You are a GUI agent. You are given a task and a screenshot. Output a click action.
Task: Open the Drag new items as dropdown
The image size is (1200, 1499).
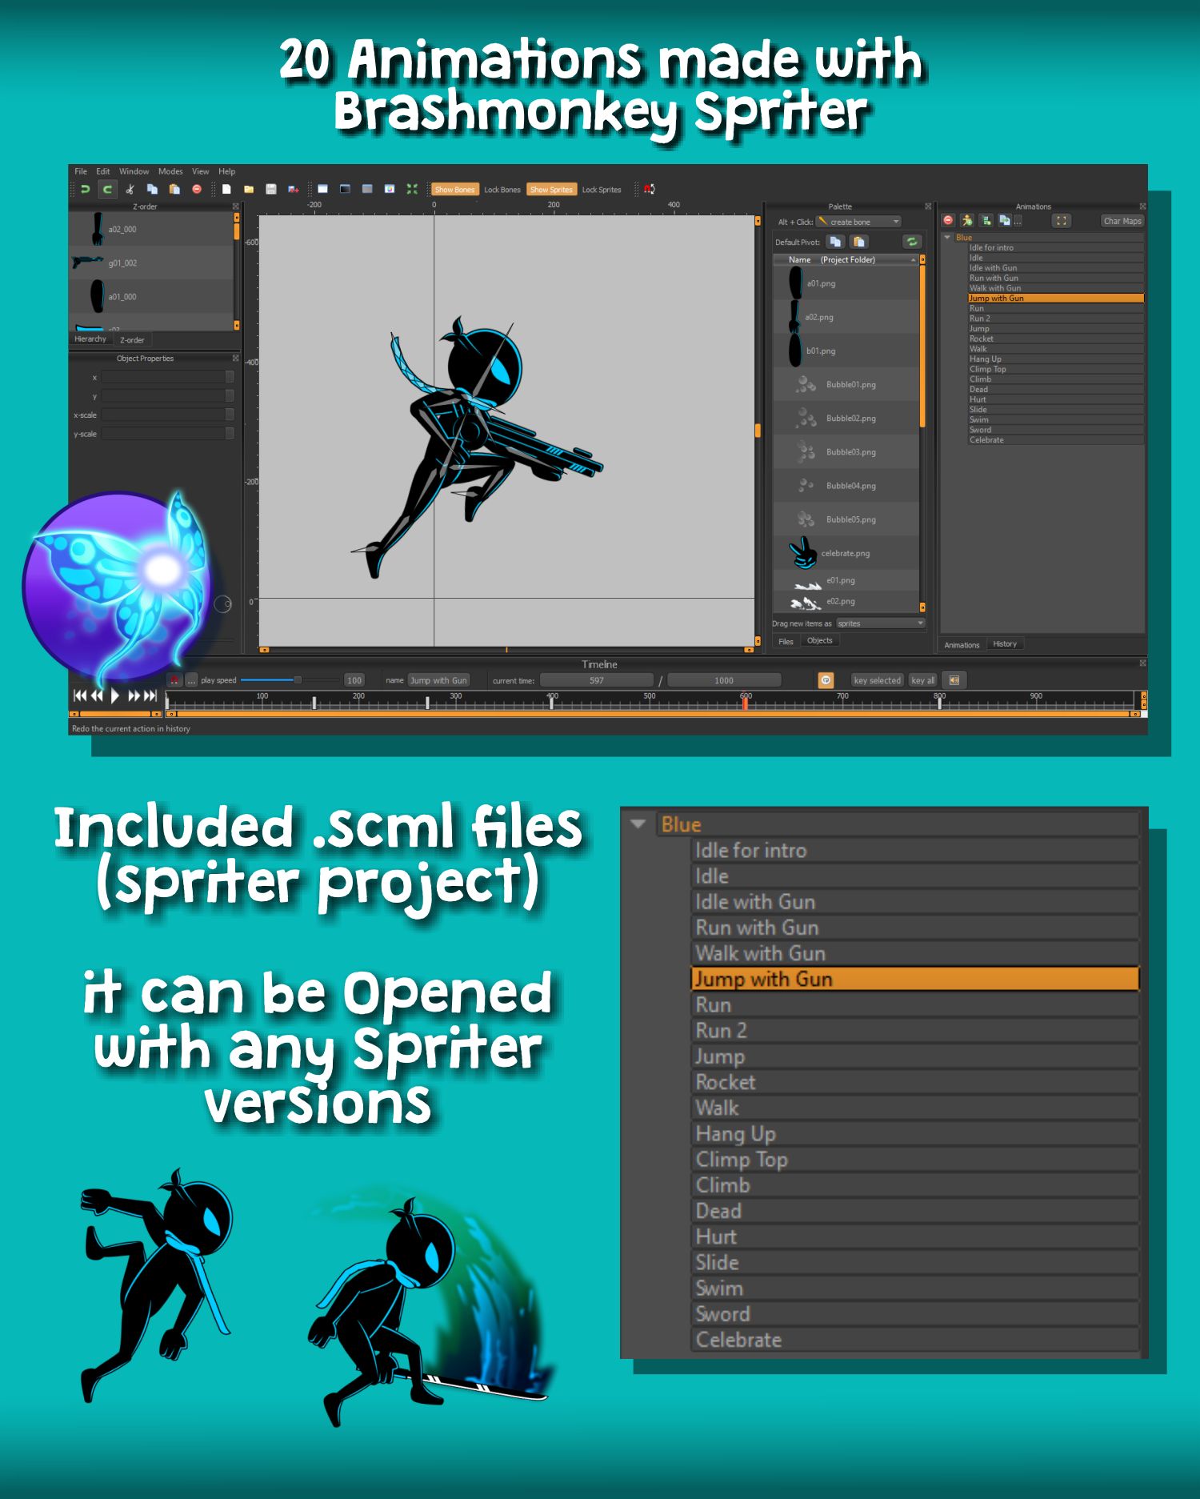[x=880, y=623]
